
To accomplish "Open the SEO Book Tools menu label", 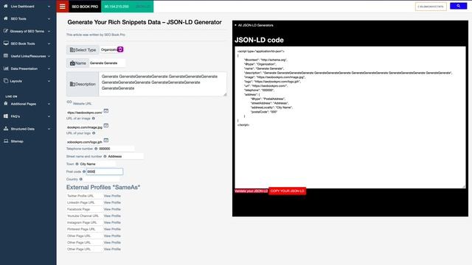I will [x=23, y=43].
